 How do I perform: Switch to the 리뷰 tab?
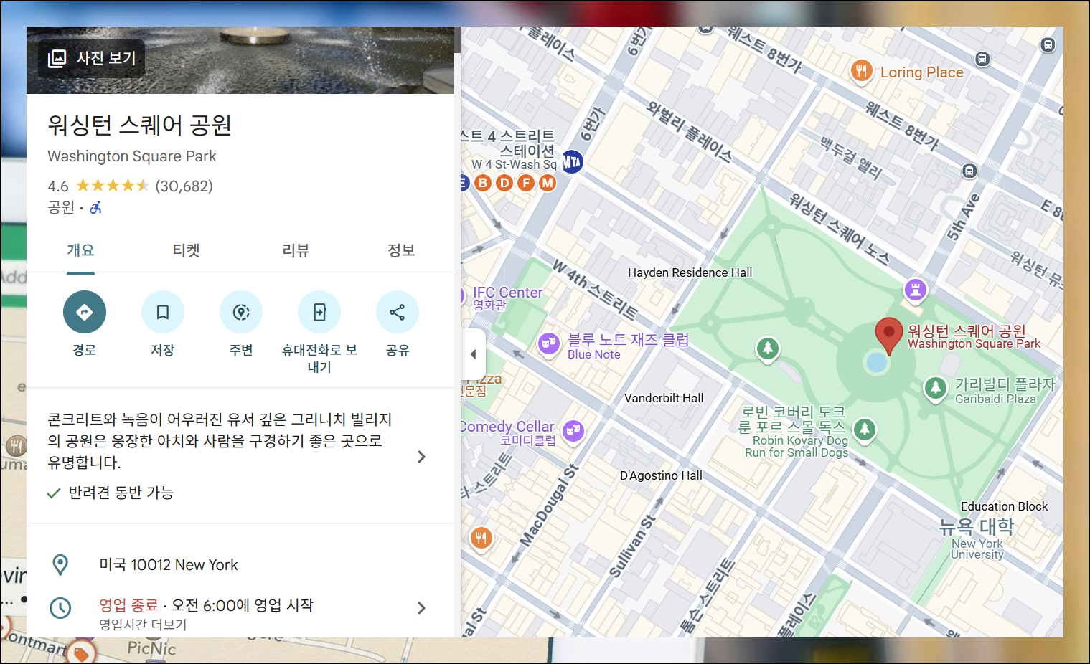tap(296, 250)
